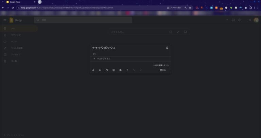Add a collaborator to the note
261x138 pixels.
[100, 70]
